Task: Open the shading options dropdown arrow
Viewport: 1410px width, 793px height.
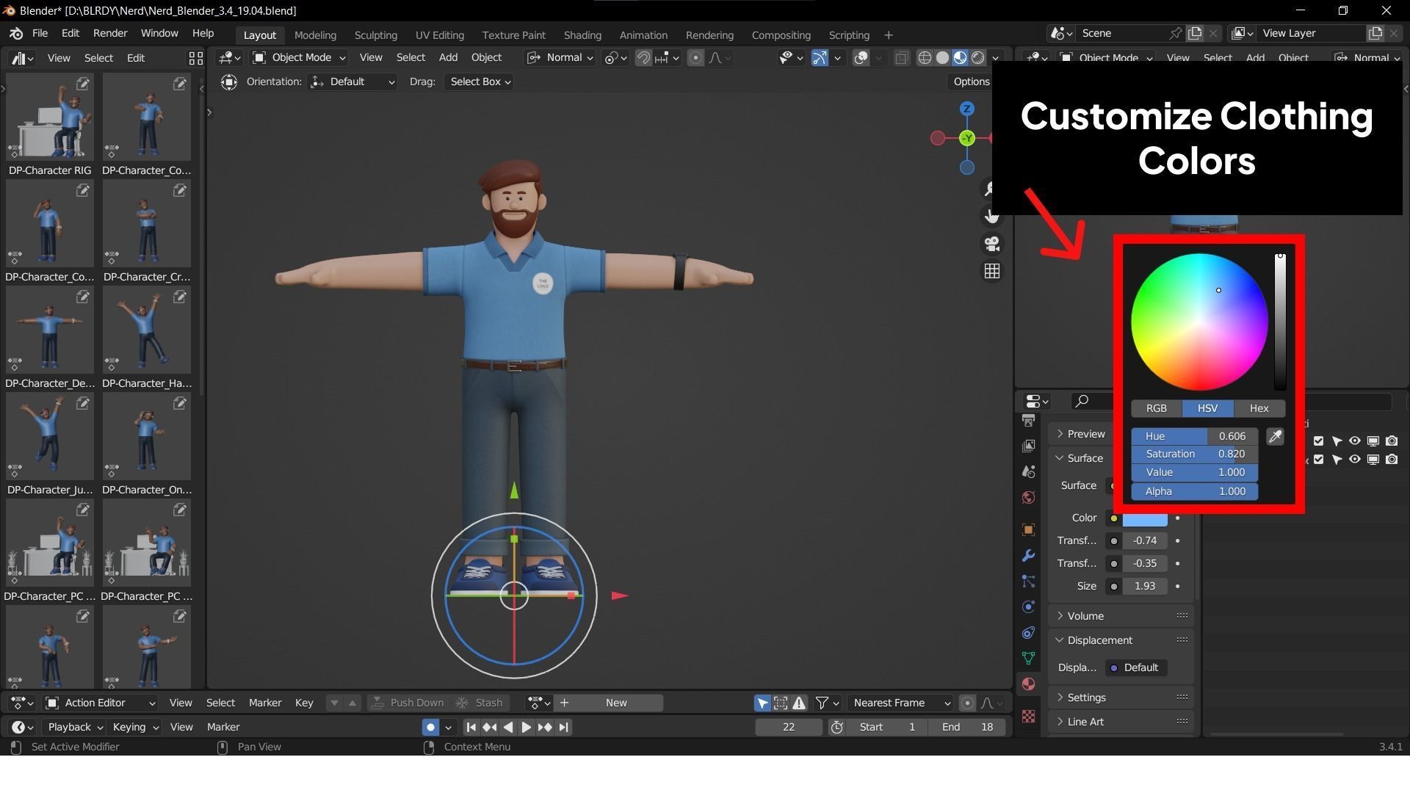Action: pyautogui.click(x=996, y=58)
